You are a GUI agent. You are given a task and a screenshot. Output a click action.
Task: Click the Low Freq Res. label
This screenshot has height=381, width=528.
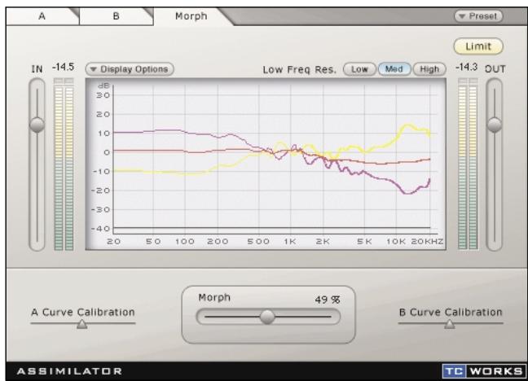[x=299, y=70]
